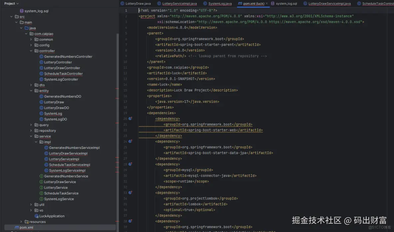
Task: Click SystemLogDO class icon
Action: 42,119
